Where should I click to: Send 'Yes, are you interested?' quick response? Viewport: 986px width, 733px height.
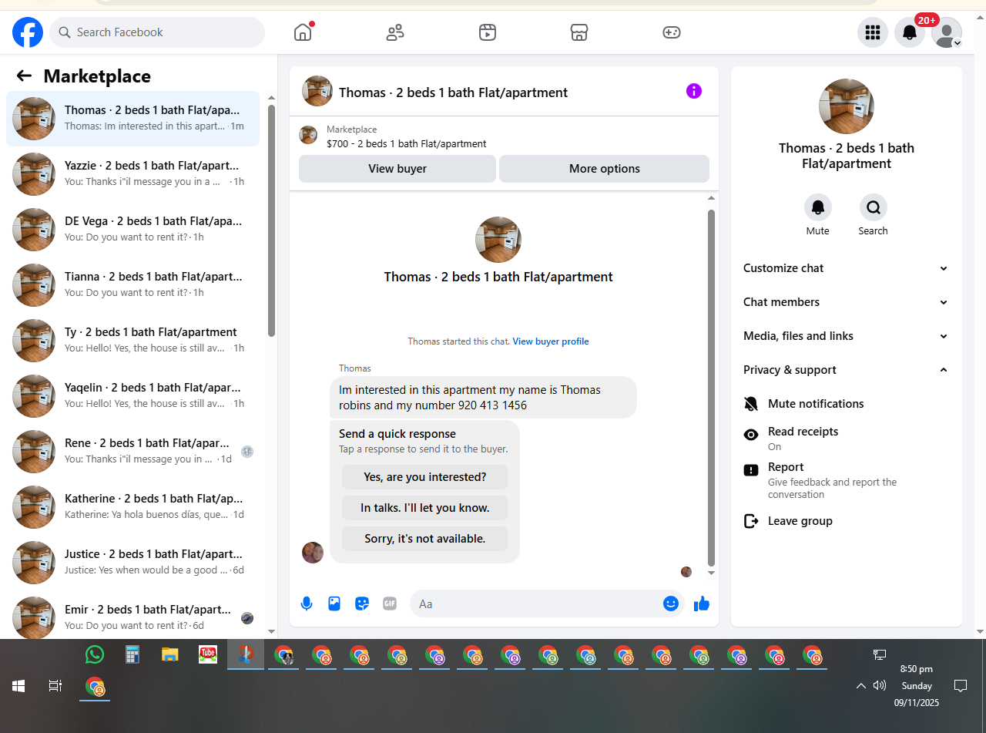pos(425,477)
